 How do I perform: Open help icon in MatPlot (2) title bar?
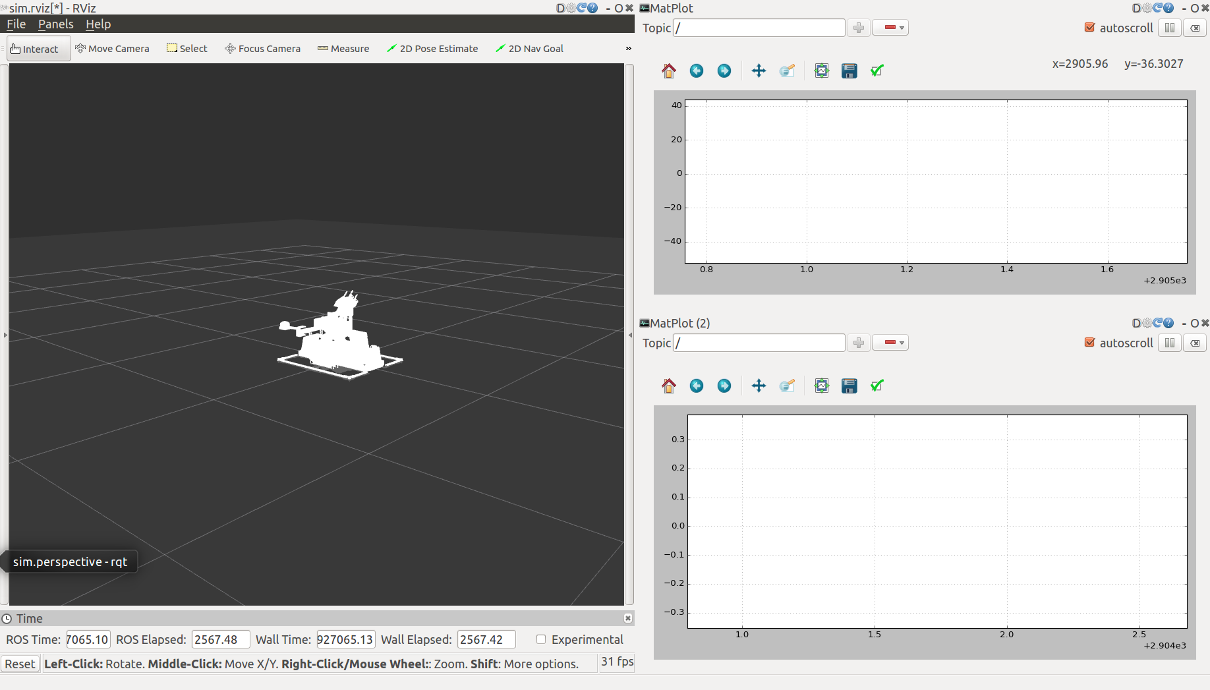click(1168, 323)
